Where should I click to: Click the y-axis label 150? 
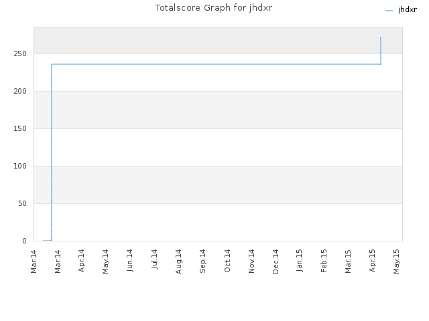coord(20,128)
